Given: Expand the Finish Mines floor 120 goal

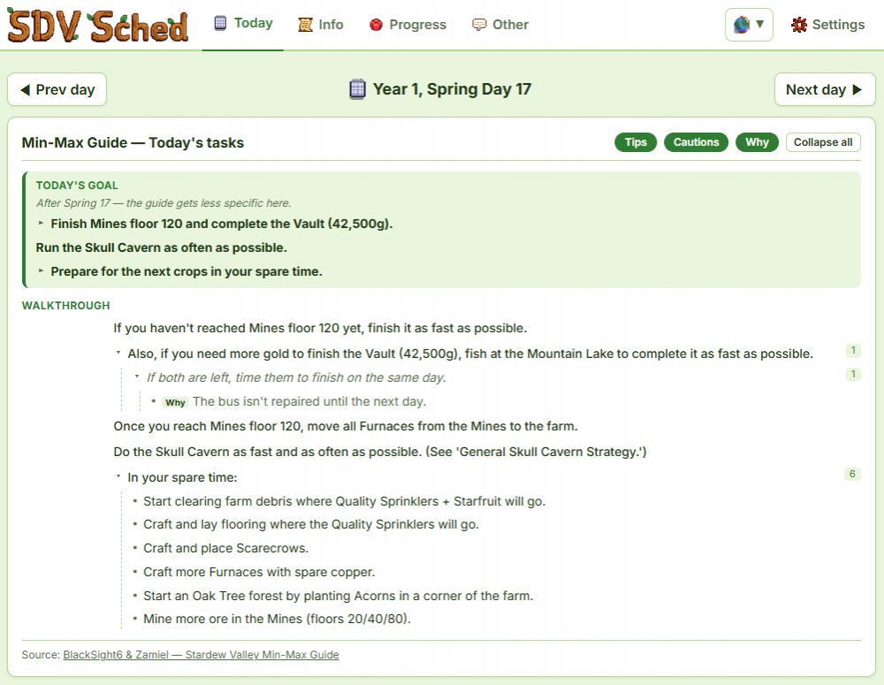Looking at the screenshot, I should tap(42, 224).
